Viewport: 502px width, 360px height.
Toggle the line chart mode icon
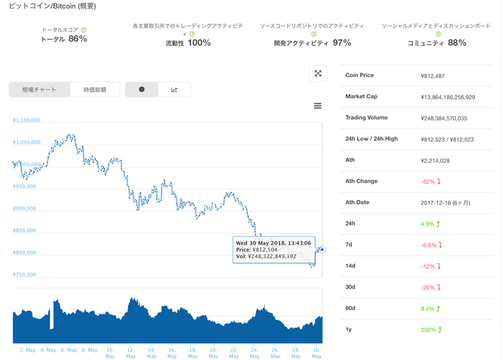tap(174, 90)
